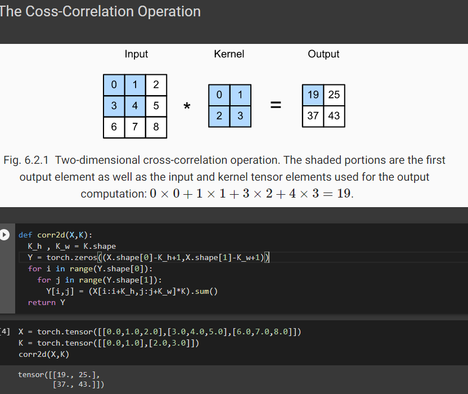Viewport: 468px width, 394px height.
Task: Select the Output column header label
Action: pyautogui.click(x=323, y=54)
